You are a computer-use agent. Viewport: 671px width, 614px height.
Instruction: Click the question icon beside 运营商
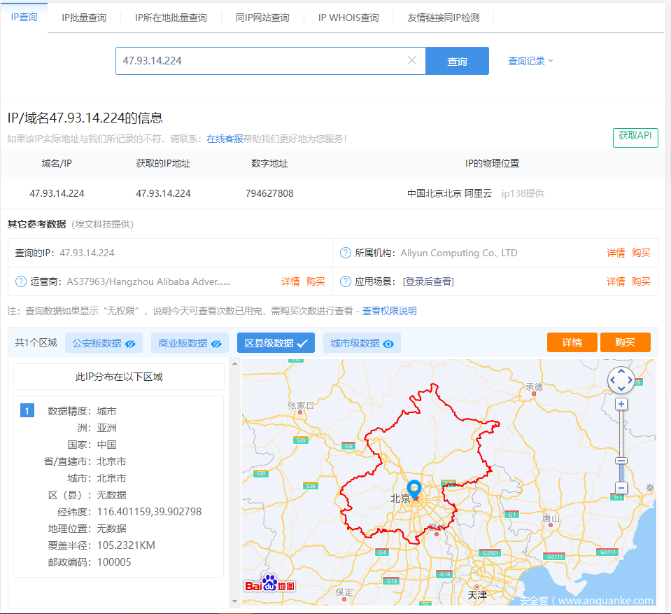point(21,281)
